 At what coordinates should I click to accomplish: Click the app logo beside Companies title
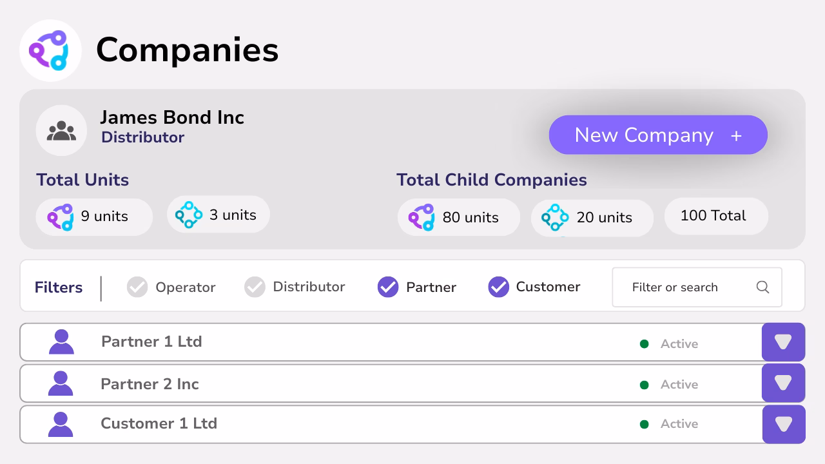[x=50, y=50]
